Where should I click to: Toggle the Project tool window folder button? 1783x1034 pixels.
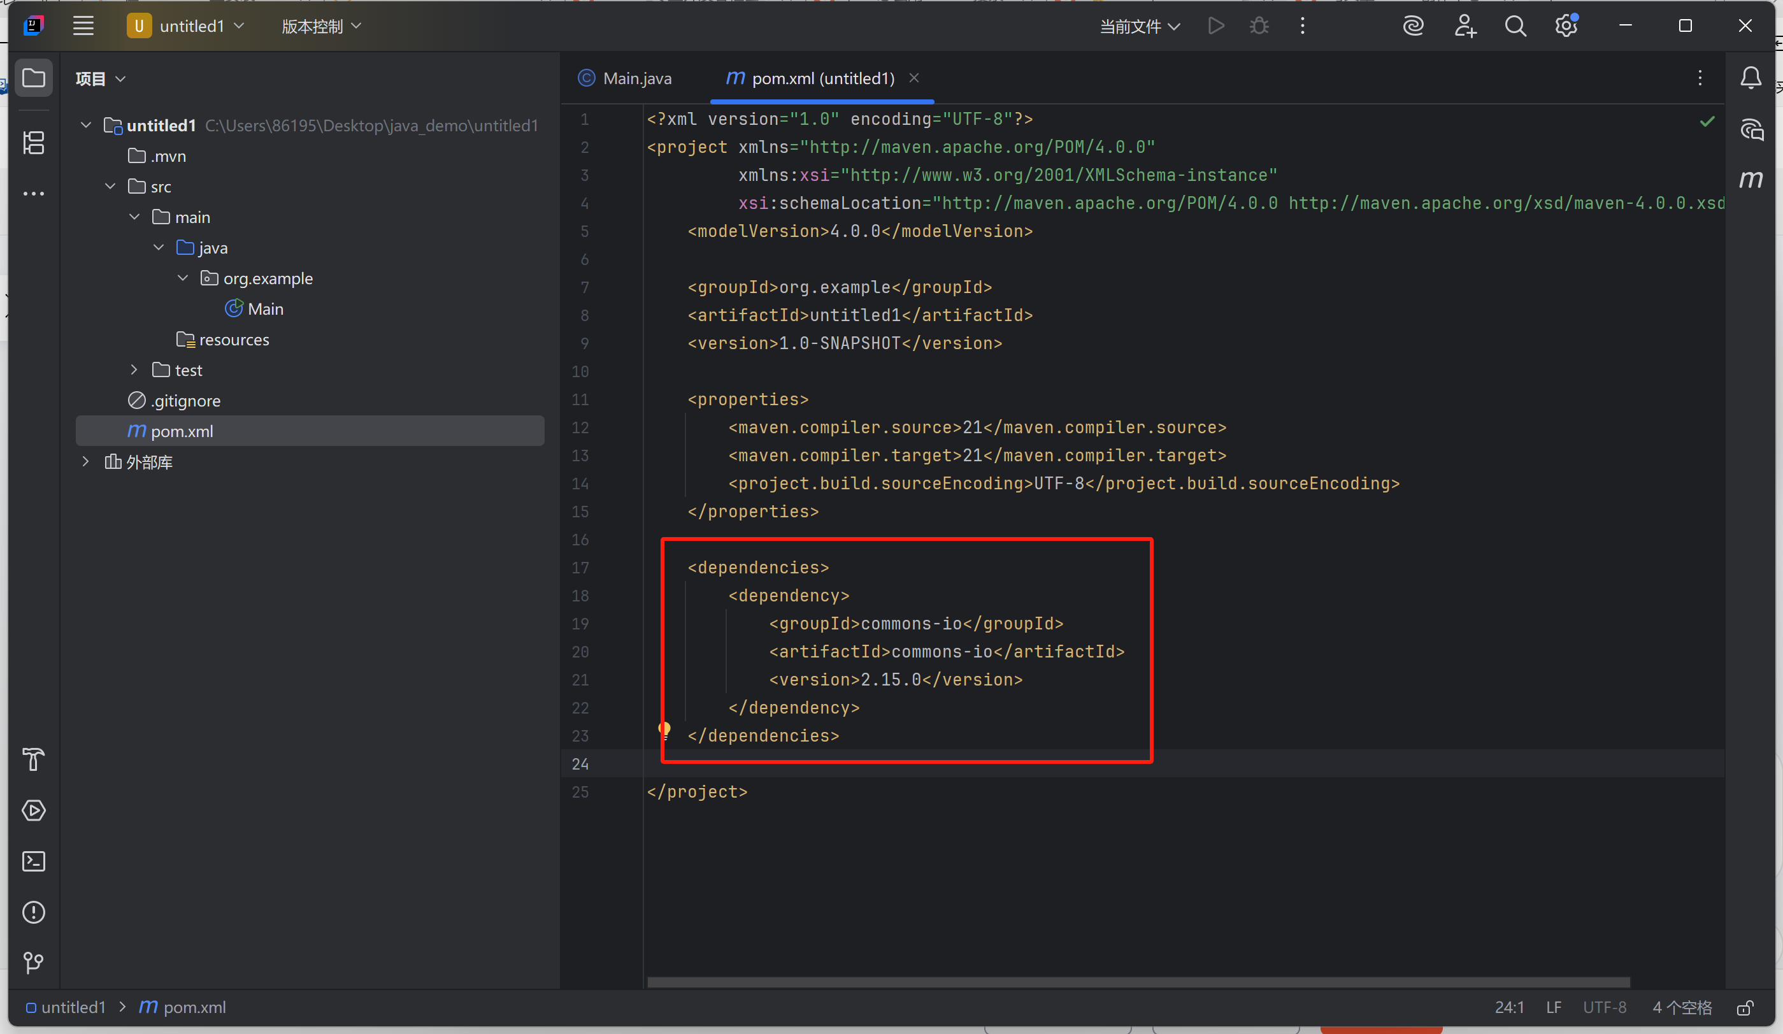click(x=33, y=78)
